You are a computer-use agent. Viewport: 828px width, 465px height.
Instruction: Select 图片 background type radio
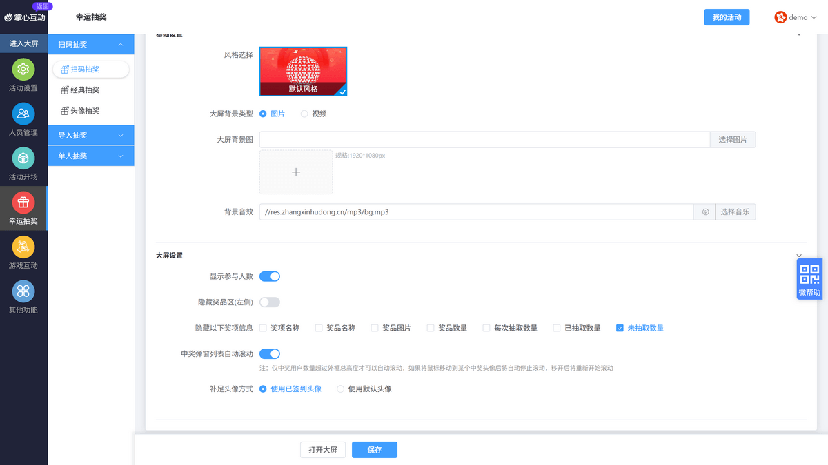click(263, 114)
